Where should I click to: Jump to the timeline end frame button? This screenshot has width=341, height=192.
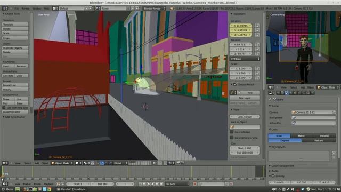click(161, 184)
